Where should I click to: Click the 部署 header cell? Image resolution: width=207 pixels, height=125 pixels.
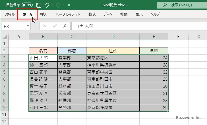[x=72, y=51]
